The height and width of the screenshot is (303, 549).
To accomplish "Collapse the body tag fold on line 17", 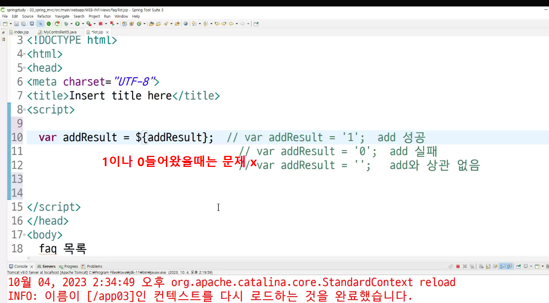I will [24, 235].
